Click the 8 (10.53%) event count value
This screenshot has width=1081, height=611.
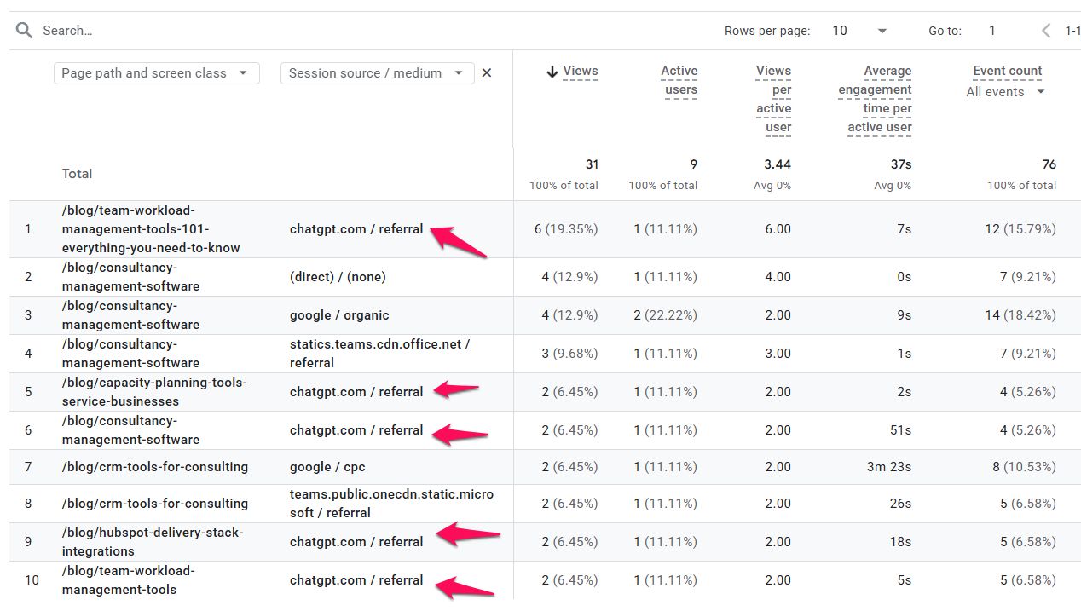[x=1024, y=467]
